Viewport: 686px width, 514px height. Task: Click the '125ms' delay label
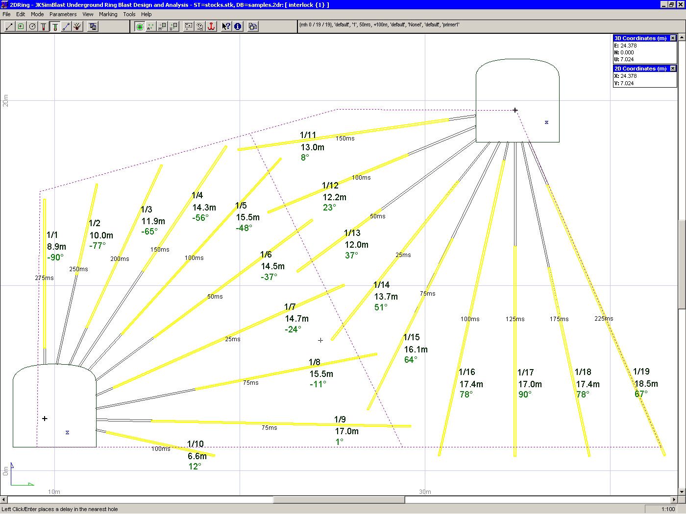click(515, 319)
